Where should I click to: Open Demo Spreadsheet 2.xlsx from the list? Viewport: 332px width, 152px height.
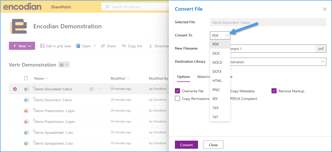click(x=54, y=143)
